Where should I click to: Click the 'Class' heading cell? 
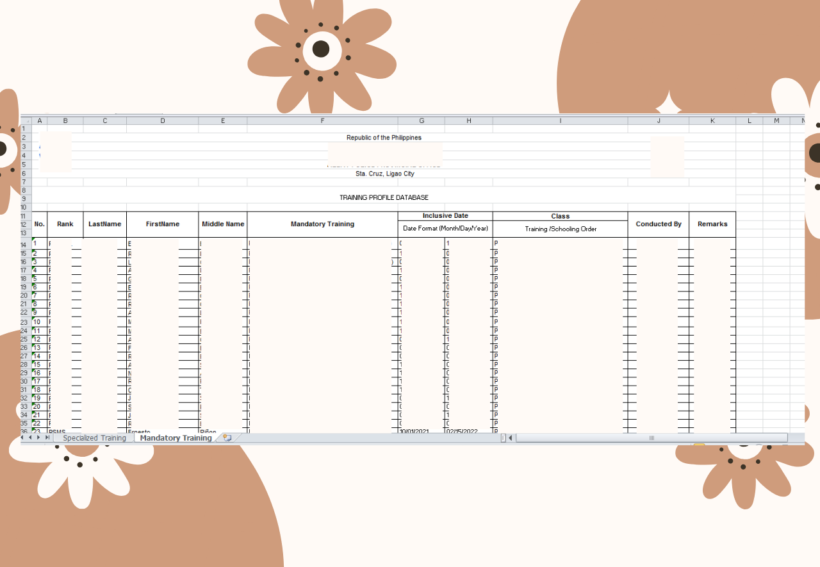point(561,216)
